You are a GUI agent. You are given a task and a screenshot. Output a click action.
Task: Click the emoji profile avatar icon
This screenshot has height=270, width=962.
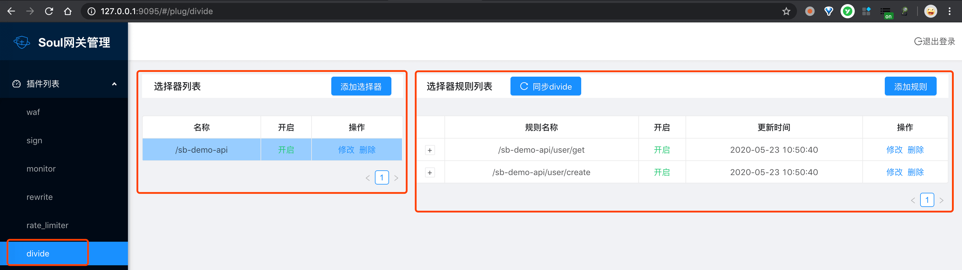[931, 11]
